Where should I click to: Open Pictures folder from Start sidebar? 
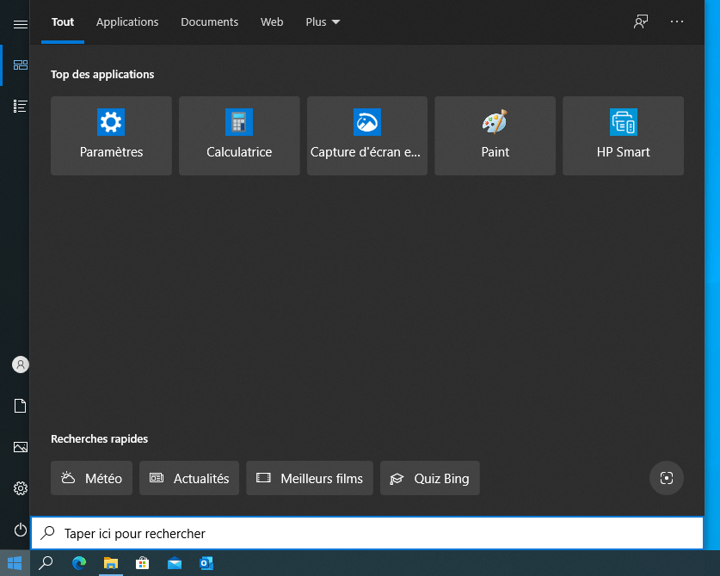pyautogui.click(x=20, y=447)
